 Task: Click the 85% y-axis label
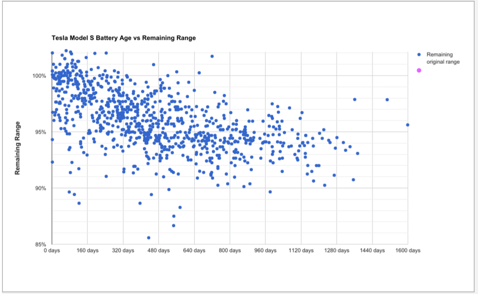coord(41,244)
